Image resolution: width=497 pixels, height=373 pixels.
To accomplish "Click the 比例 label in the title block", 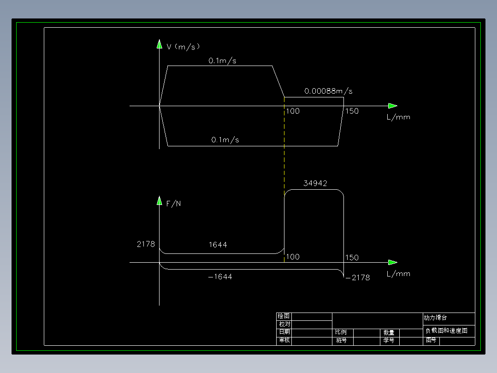I will pyautogui.click(x=341, y=332).
